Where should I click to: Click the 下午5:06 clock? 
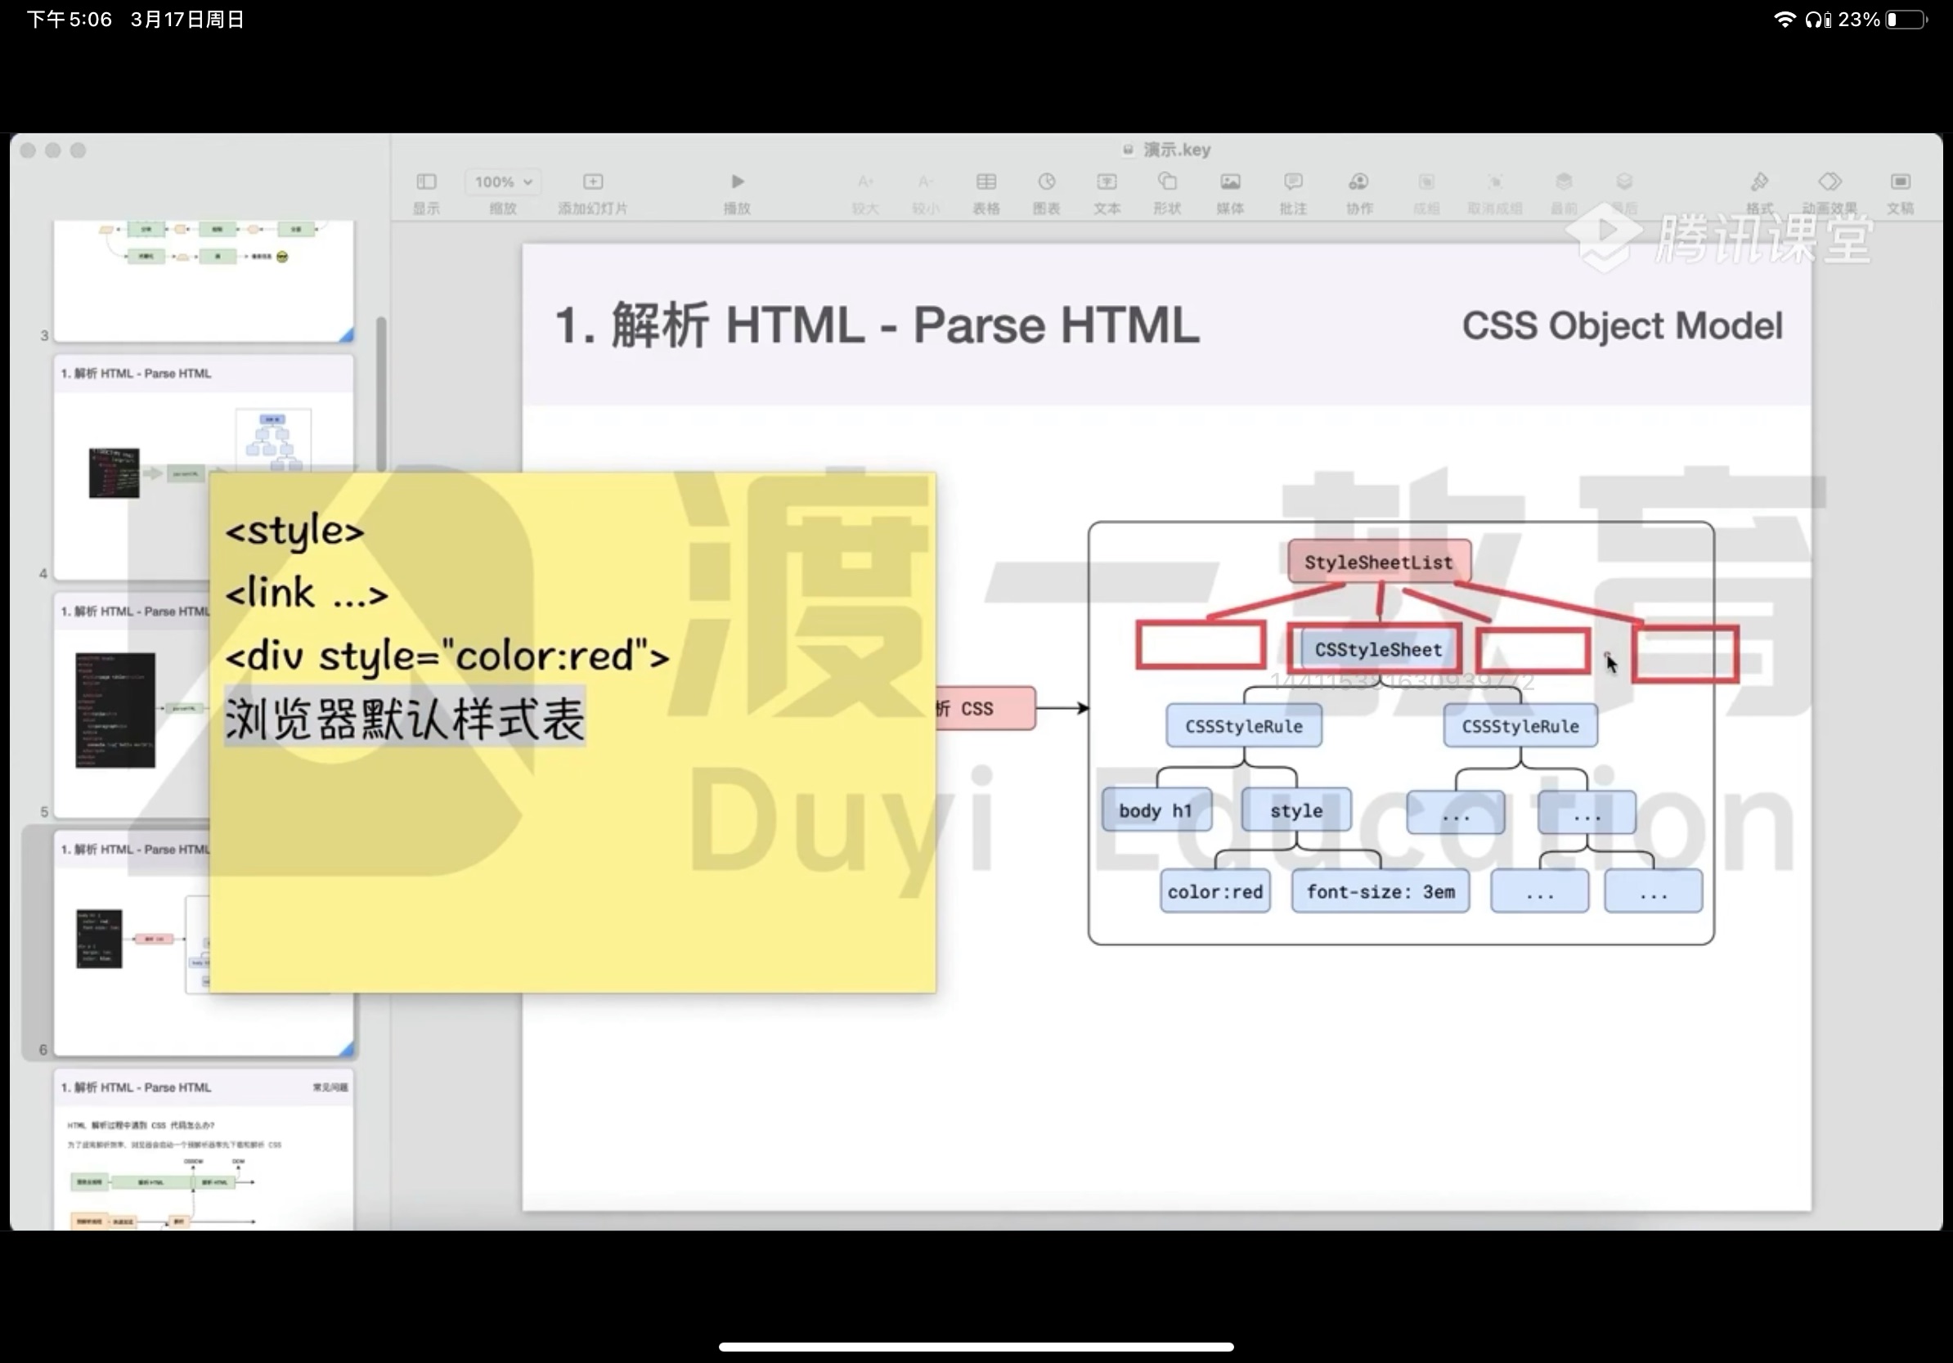[x=69, y=20]
